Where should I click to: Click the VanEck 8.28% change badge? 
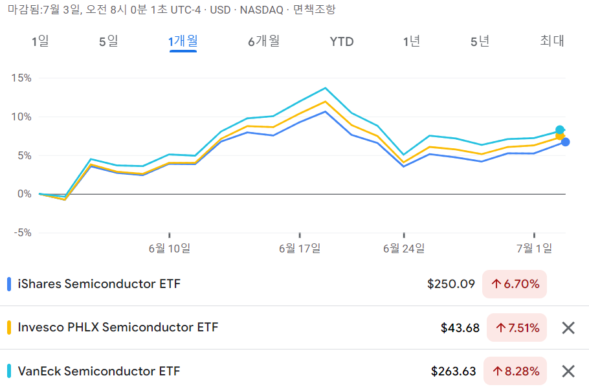coord(515,372)
